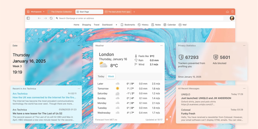
Task: Add a new start page group
Action: click(116, 25)
